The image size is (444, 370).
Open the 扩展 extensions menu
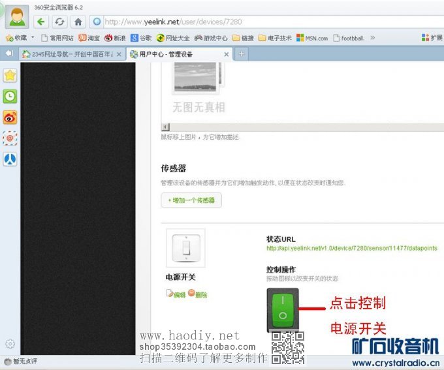point(432,38)
